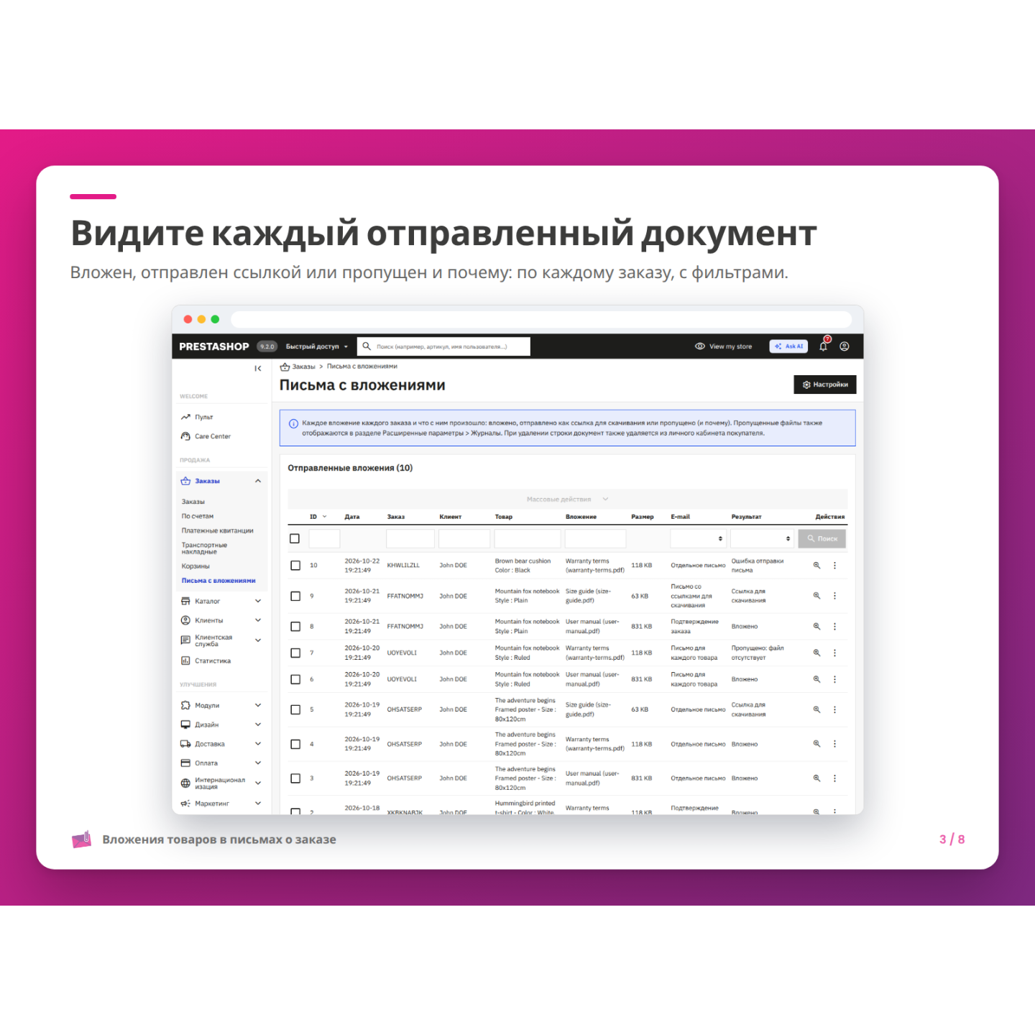1035x1035 pixels.
Task: View details magnifier for row ID 9
Action: point(816,596)
